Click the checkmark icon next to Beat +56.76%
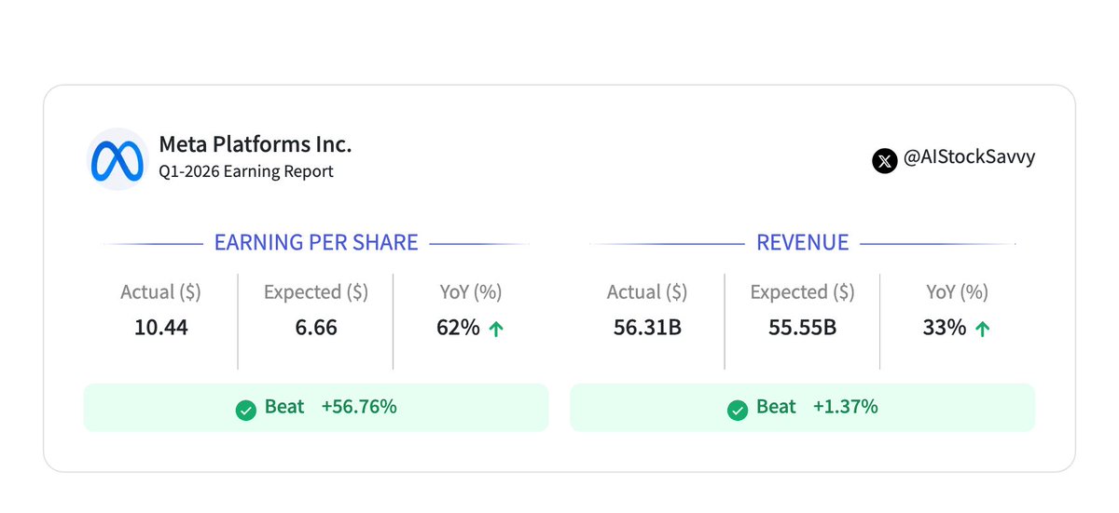Viewport: 1119px width, 513px height. [x=246, y=409]
